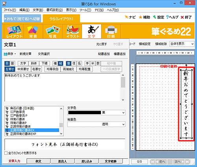197x167 pixels.
Task: Click 元に戻す undo button
Action: tap(102, 44)
